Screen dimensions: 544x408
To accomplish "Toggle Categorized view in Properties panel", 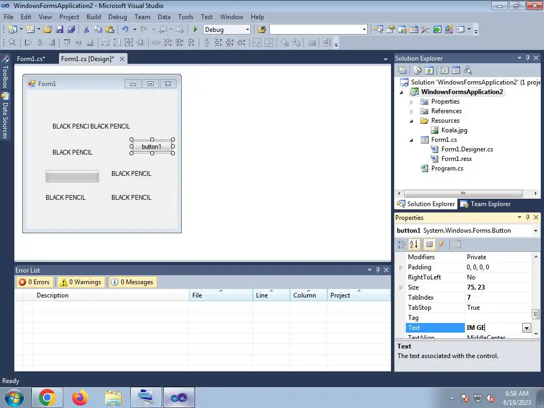I will pyautogui.click(x=402, y=244).
